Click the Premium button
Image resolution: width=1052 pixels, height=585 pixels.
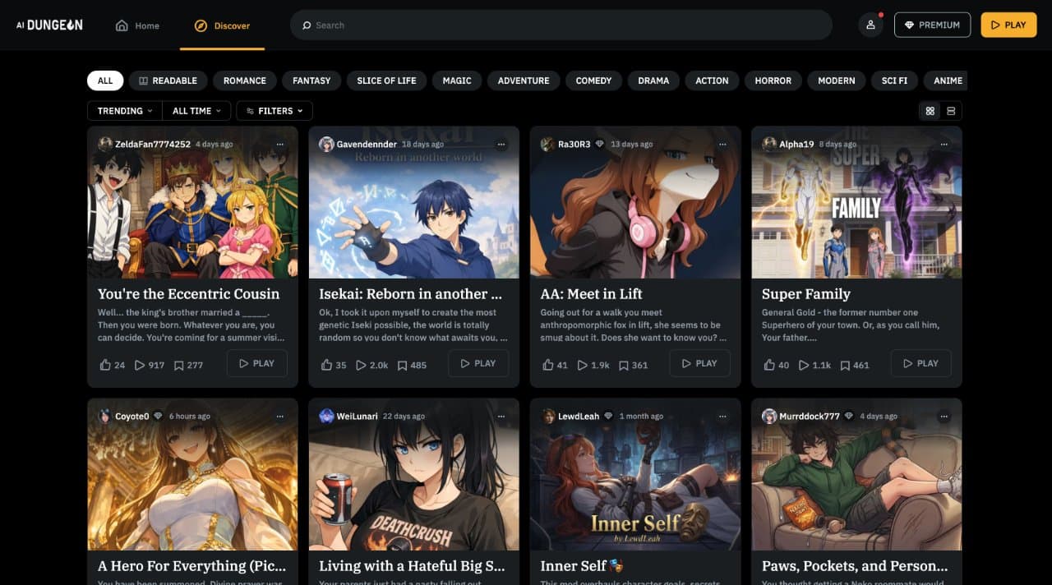[932, 25]
